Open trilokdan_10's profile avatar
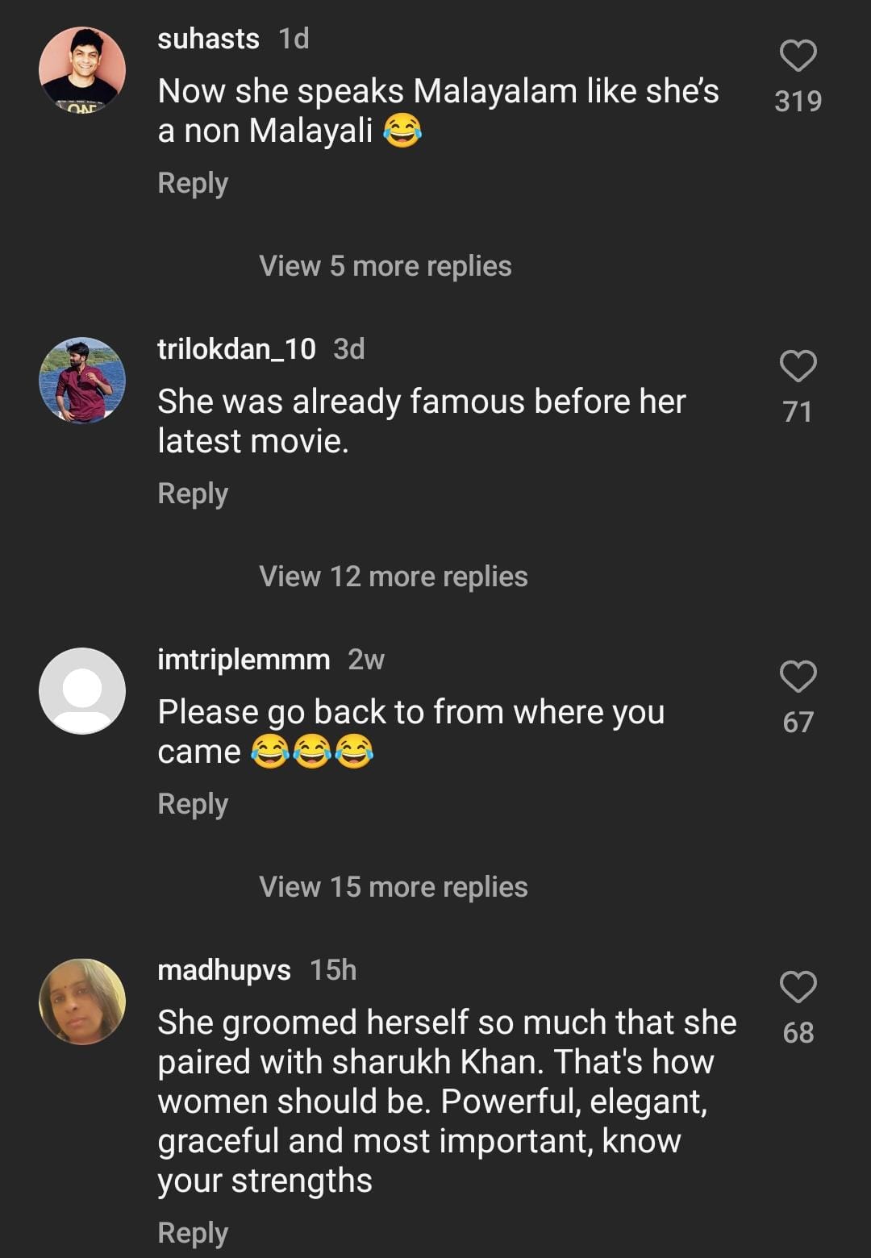This screenshot has width=871, height=1258. coord(82,380)
